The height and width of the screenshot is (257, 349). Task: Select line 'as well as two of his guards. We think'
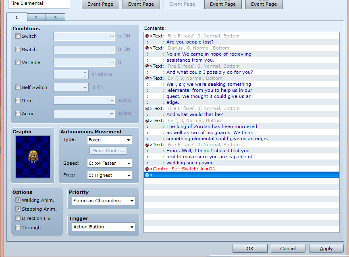(241, 133)
